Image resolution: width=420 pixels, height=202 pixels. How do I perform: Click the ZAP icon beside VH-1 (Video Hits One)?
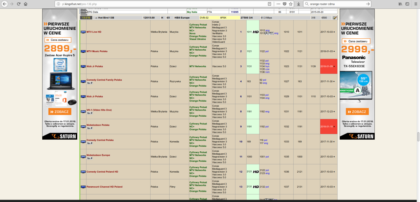(83, 111)
